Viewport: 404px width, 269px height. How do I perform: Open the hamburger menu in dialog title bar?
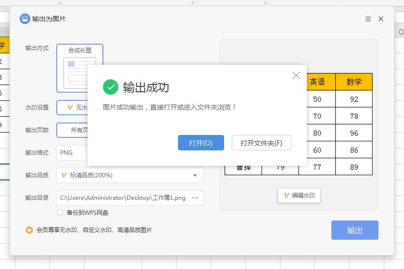coord(368,19)
